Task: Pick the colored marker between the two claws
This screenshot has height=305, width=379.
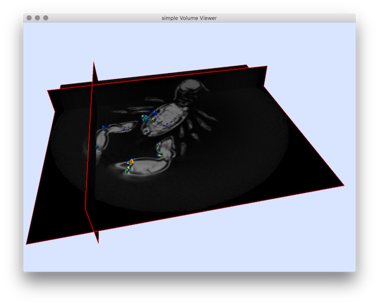Action: [160, 148]
